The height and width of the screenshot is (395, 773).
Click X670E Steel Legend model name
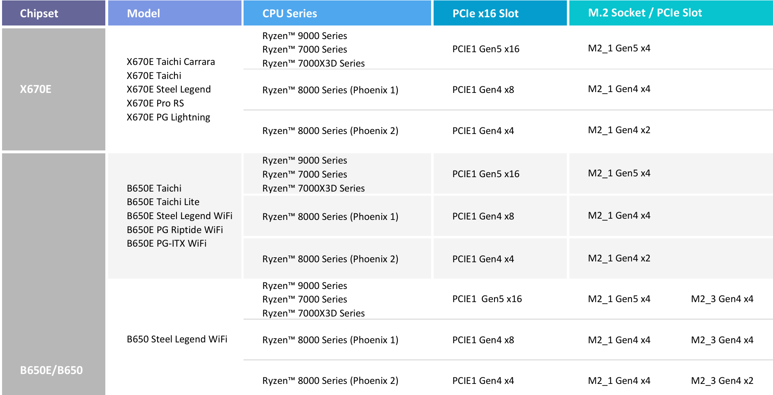point(169,89)
